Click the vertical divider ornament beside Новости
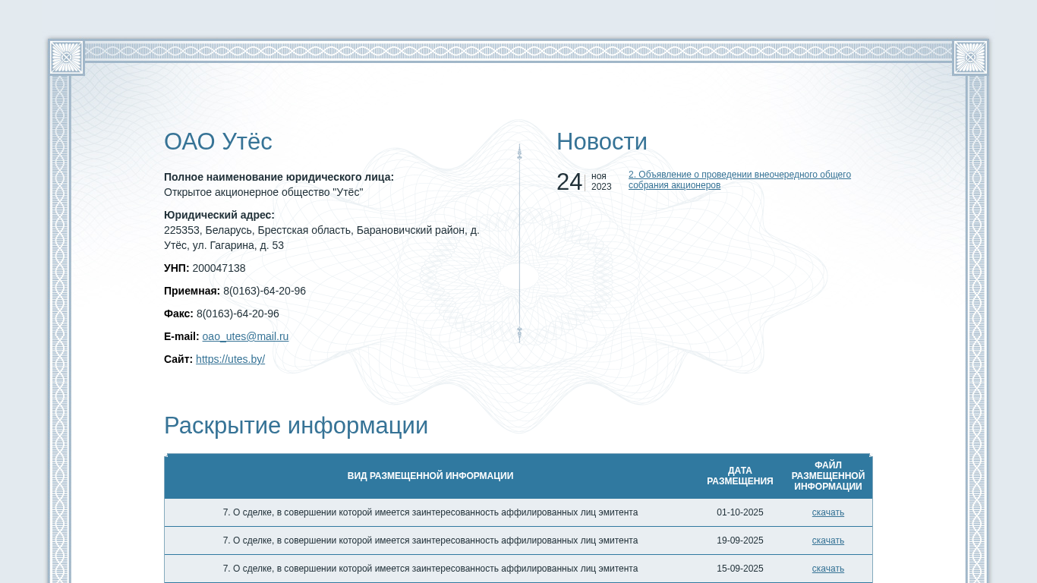This screenshot has width=1037, height=583. pos(519,243)
